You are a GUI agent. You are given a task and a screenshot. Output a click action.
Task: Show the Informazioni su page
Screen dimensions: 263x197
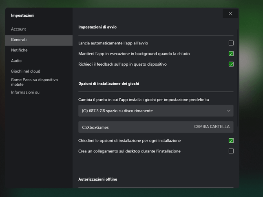tap(25, 93)
